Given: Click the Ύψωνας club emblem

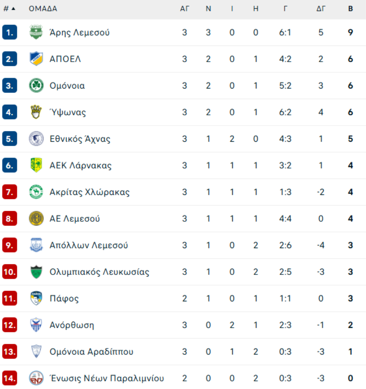Looking at the screenshot, I should click(x=36, y=112).
